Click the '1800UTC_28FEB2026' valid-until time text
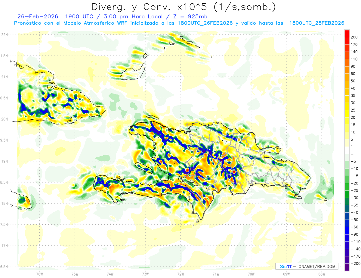 [317, 23]
